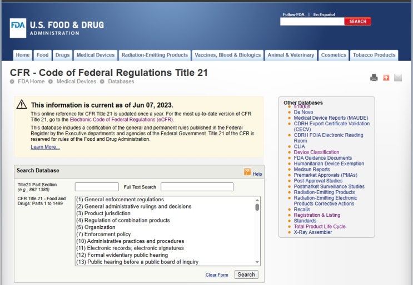This screenshot has width=413, height=285.
Task: Select (10) Administrative practices and procedures
Action: point(165,241)
